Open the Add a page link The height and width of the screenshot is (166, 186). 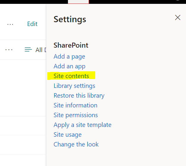pyautogui.click(x=69, y=57)
